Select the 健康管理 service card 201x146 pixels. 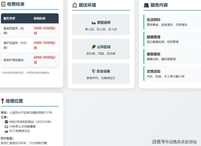click(172, 39)
